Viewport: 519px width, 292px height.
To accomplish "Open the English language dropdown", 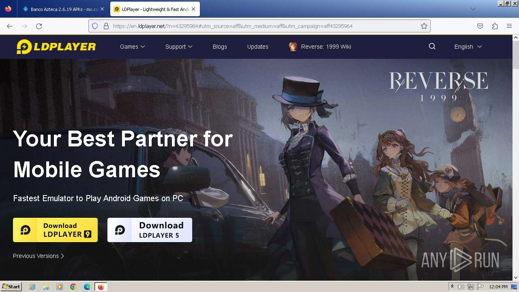I will (x=468, y=47).
